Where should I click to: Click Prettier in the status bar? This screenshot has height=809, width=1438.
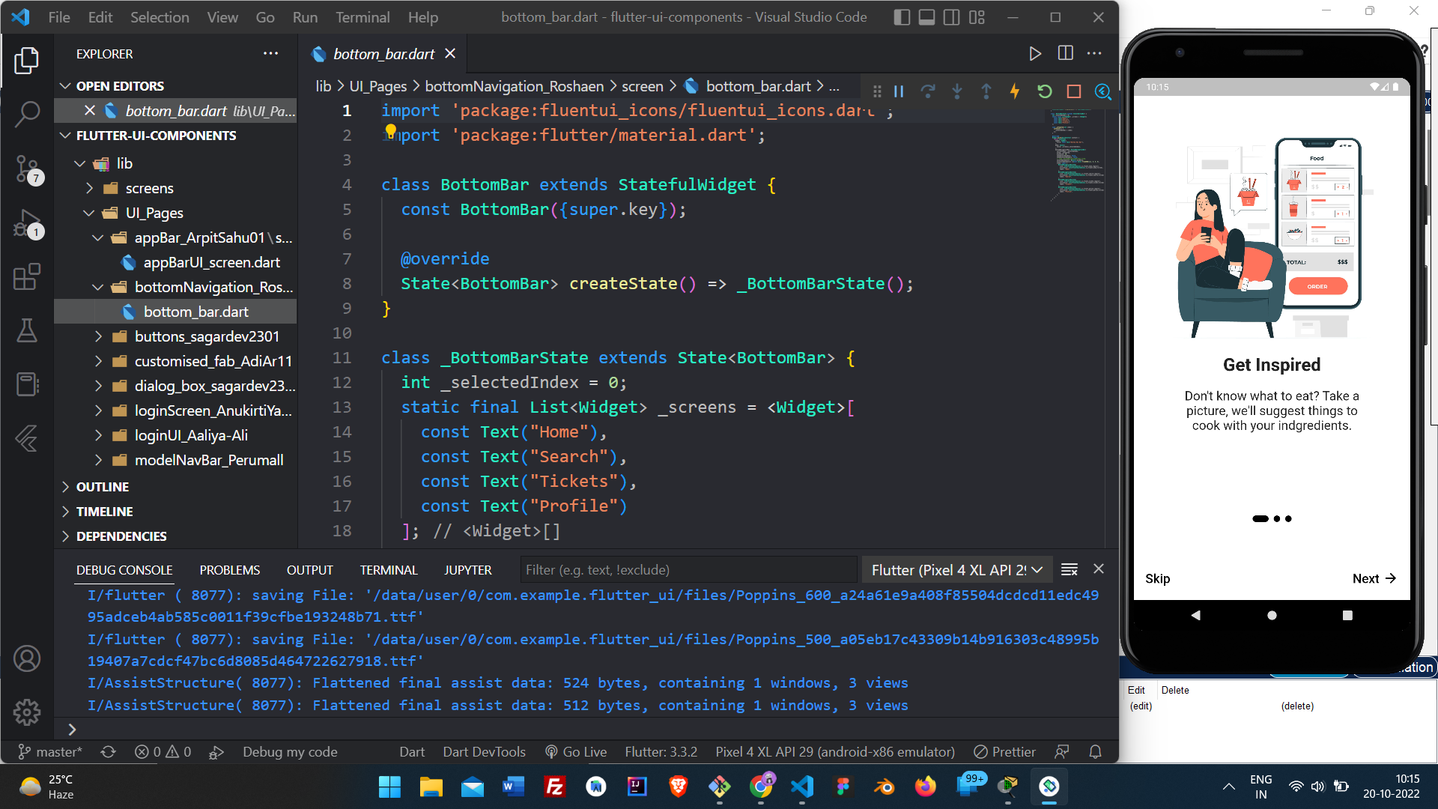click(1005, 752)
